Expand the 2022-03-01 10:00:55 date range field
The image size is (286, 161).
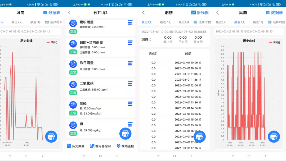pos(174,32)
